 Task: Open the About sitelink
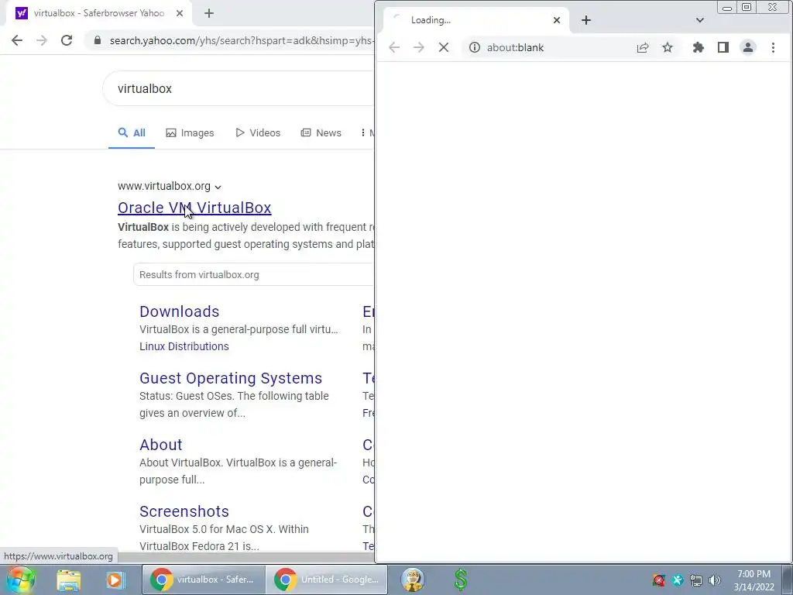coord(160,444)
